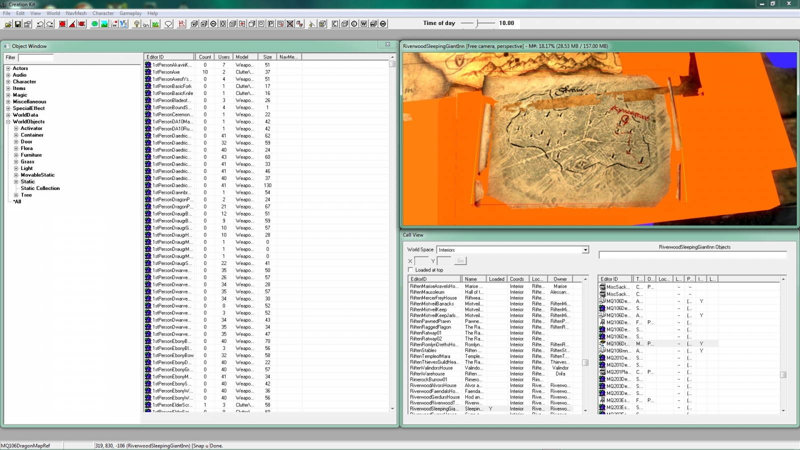Toggle sky rendering with the globe icon

coord(94,23)
